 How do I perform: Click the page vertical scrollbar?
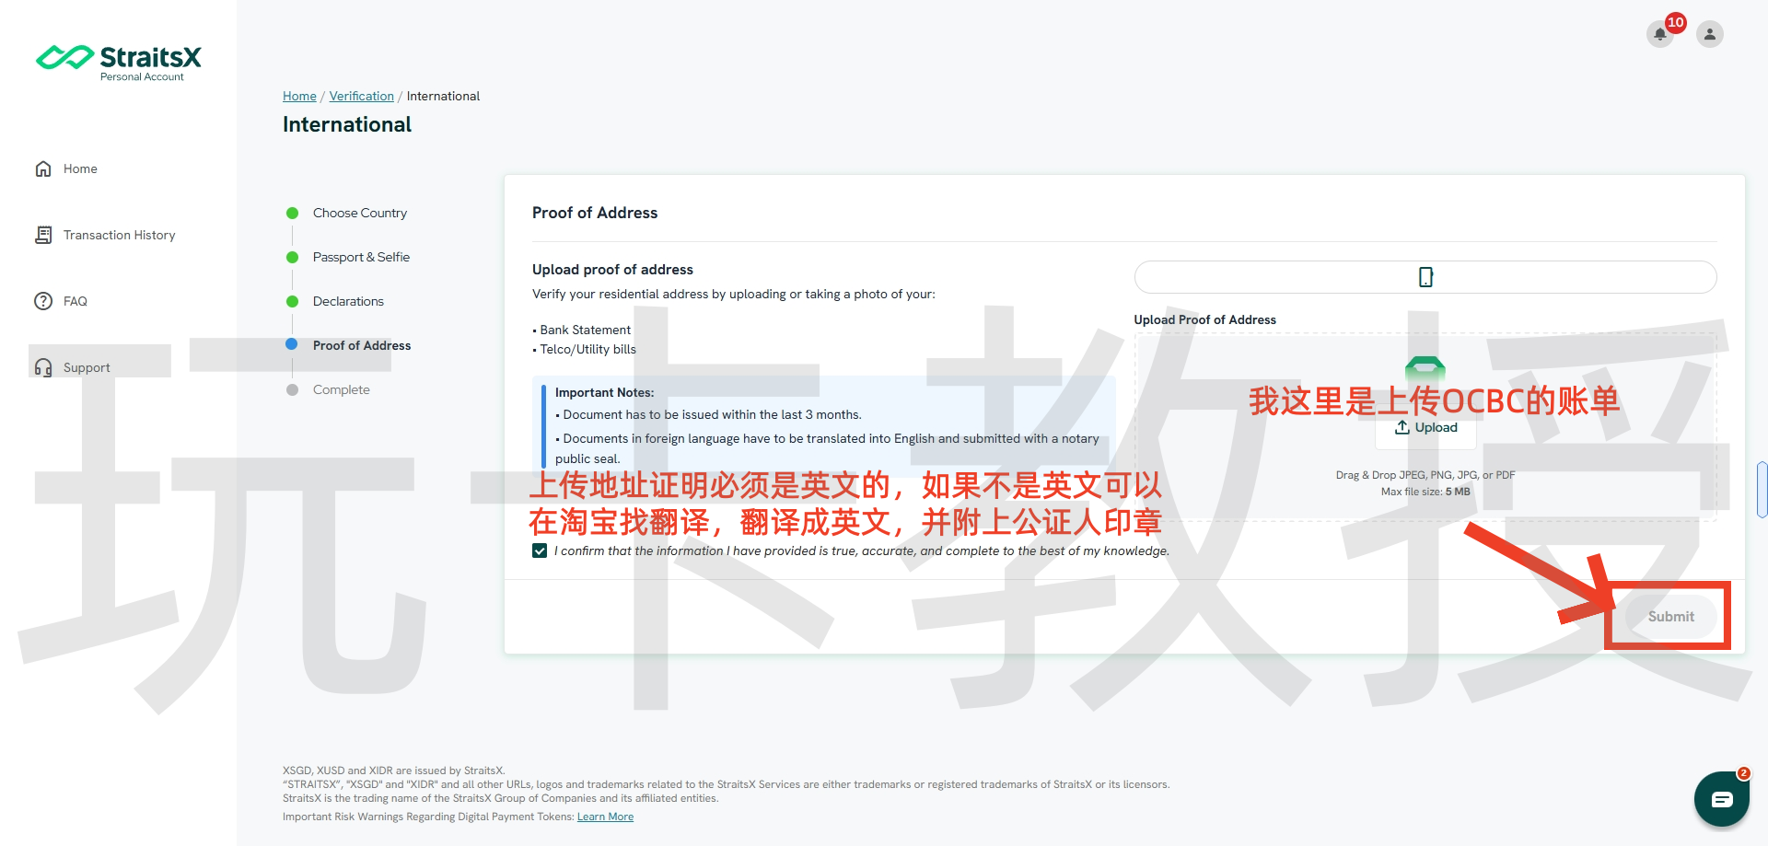point(1762,490)
